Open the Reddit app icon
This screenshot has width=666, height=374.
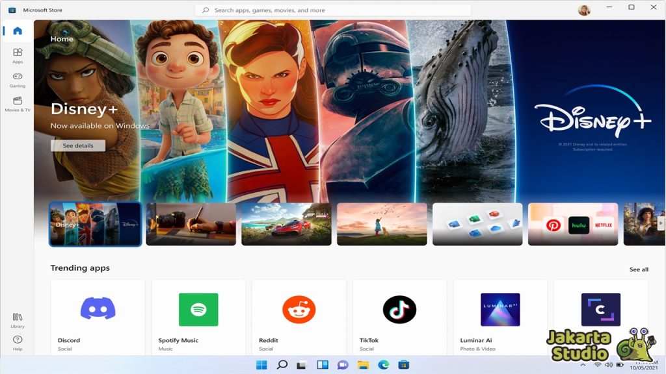[299, 310]
